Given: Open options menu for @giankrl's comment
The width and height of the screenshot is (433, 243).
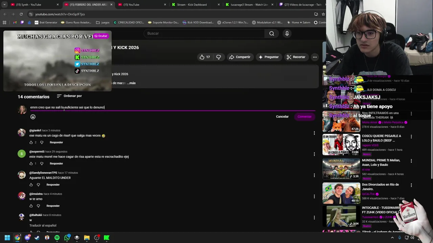Looking at the screenshot, I should click(x=314, y=133).
